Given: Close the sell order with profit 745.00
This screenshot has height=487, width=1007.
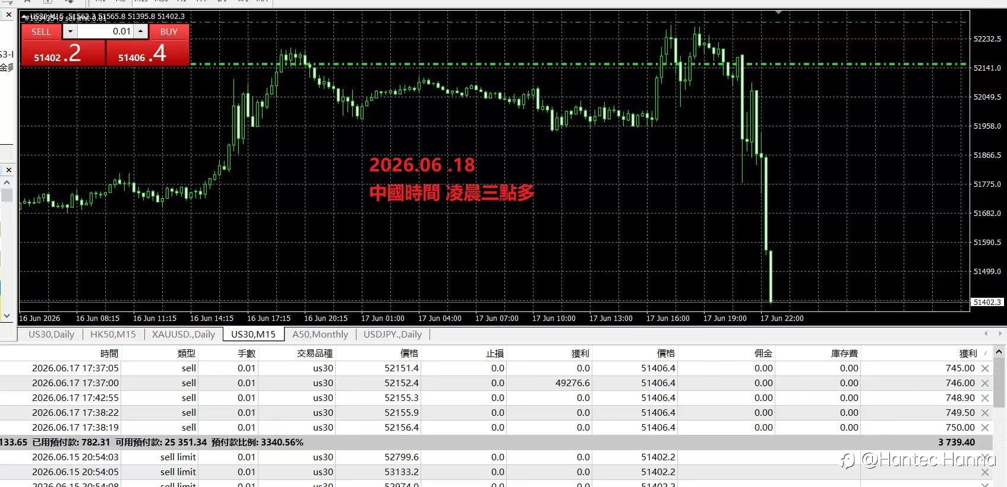Looking at the screenshot, I should pyautogui.click(x=985, y=368).
